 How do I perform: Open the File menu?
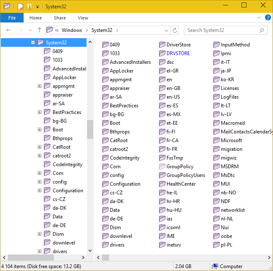tap(12, 18)
